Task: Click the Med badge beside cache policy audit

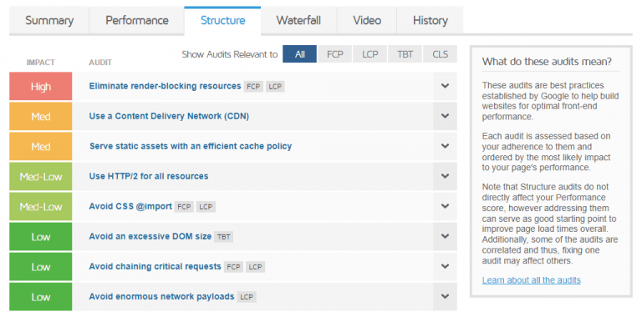Action: coord(40,146)
